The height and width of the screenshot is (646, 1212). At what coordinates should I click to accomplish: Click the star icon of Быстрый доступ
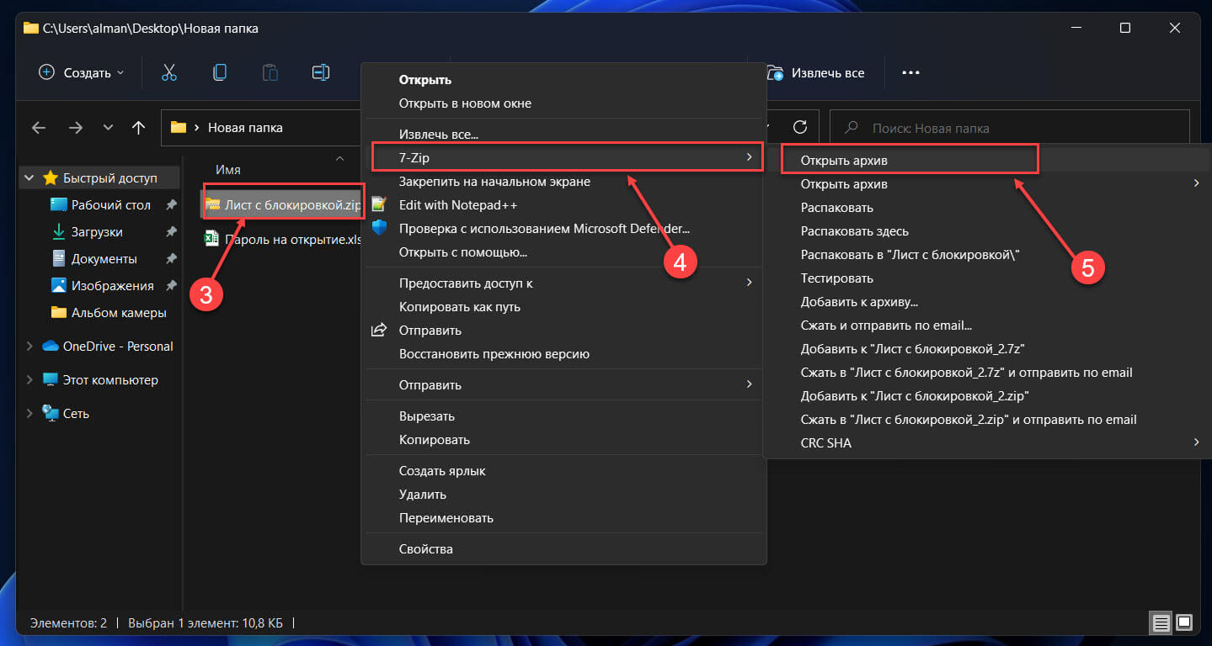pyautogui.click(x=51, y=177)
